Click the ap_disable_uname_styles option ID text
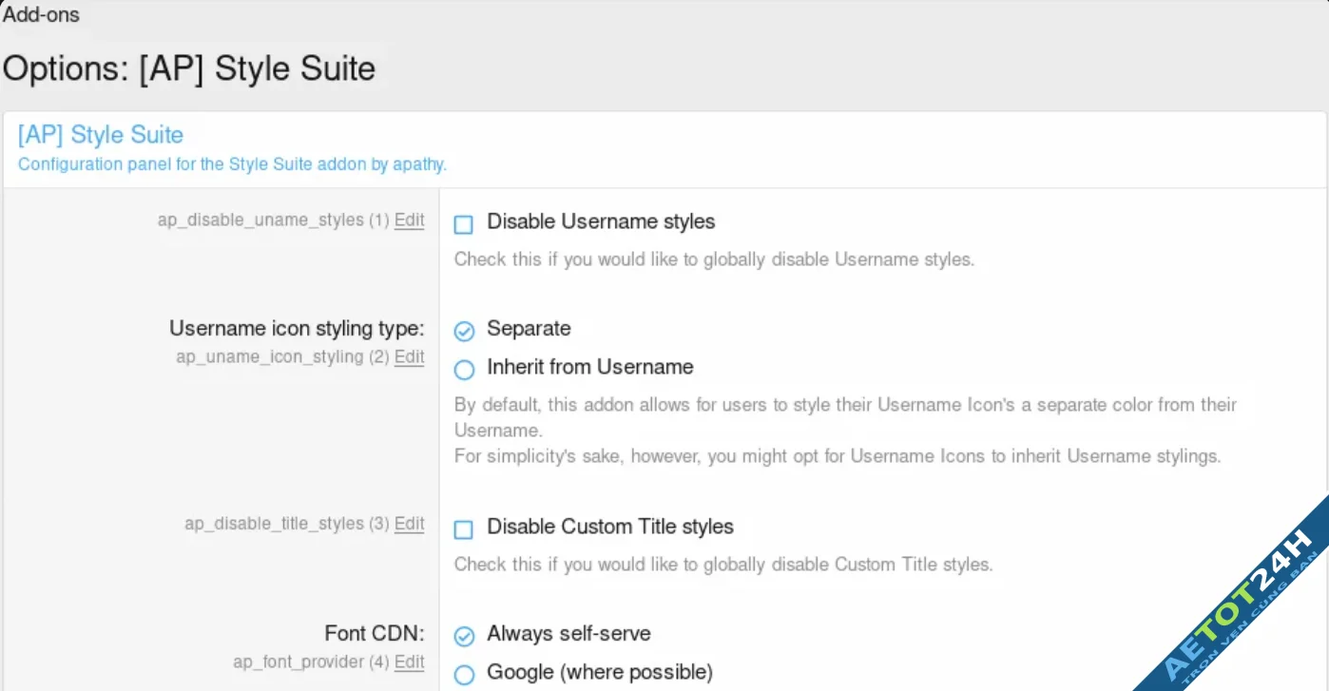The image size is (1329, 691). pyautogui.click(x=260, y=221)
